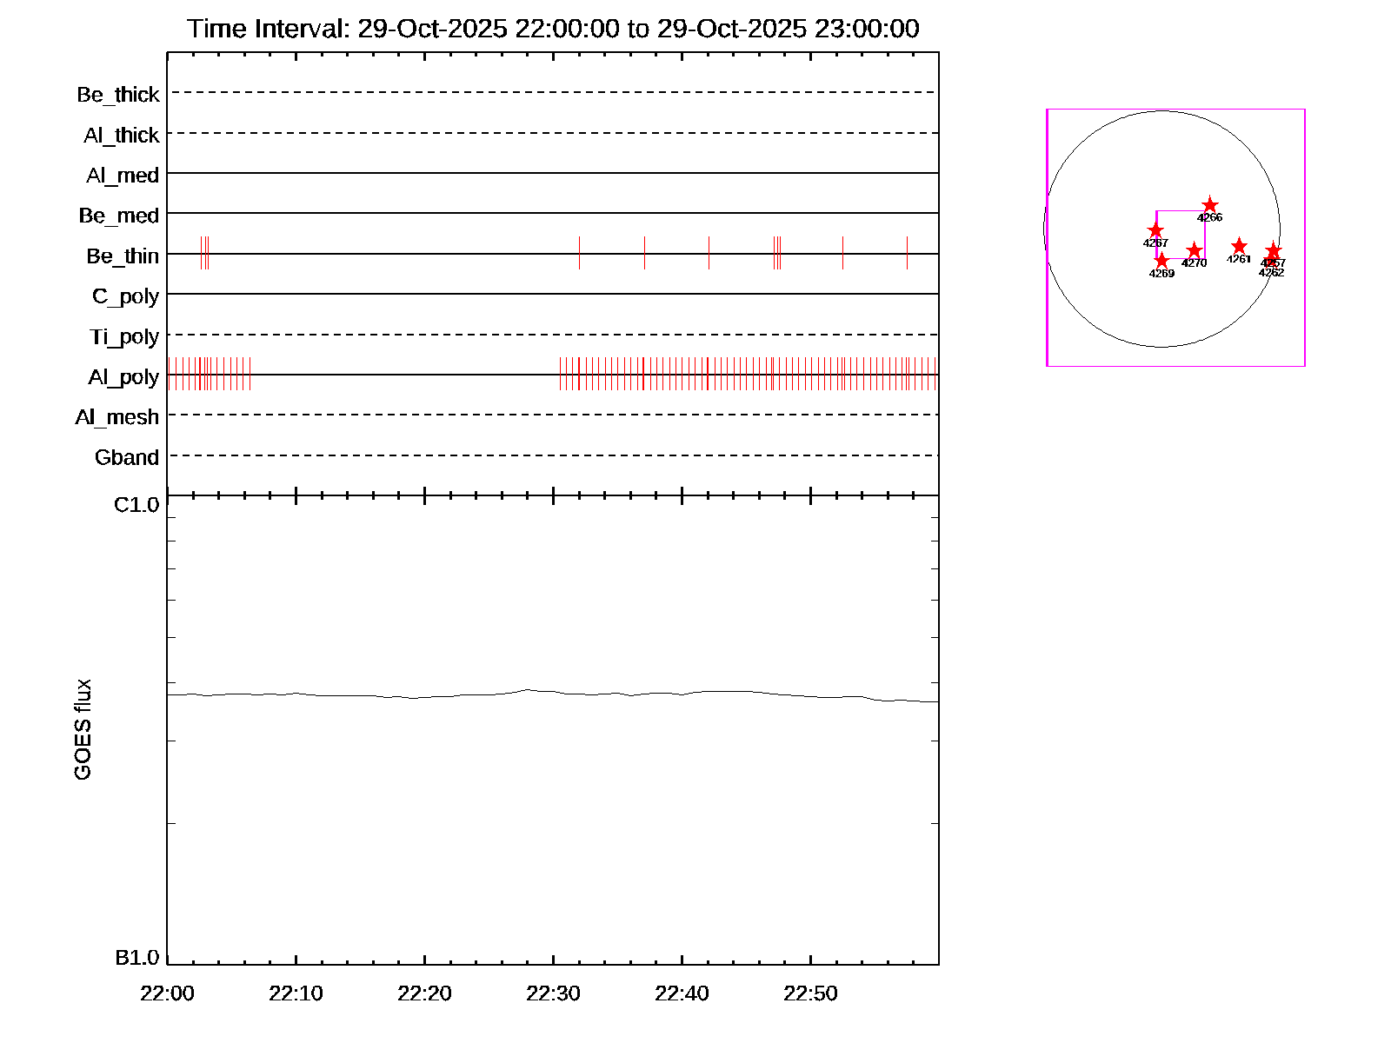Pick the star marker labeled 4270
Image resolution: width=1391 pixels, height=1043 pixels.
[x=1194, y=250]
